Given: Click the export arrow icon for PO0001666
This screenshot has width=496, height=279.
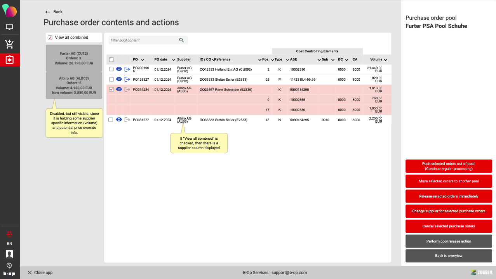Looking at the screenshot, I should (127, 69).
